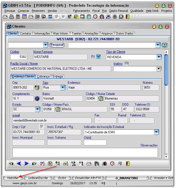Click into the CNAE input field
The image size is (176, 188).
pos(95,143)
